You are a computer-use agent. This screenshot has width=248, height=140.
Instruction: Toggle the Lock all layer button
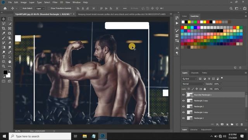pyautogui.click(x=205, y=89)
